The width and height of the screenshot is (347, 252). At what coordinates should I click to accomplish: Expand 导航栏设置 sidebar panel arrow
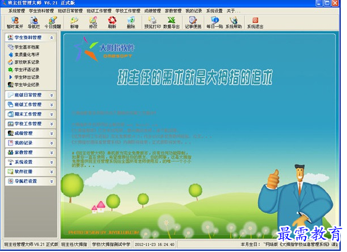51,181
